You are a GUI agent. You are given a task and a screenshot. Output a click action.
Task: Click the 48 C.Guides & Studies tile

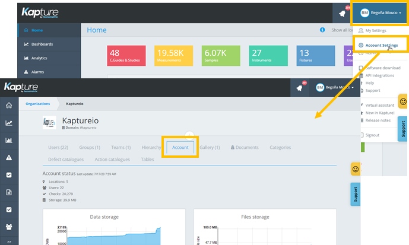[126, 56]
